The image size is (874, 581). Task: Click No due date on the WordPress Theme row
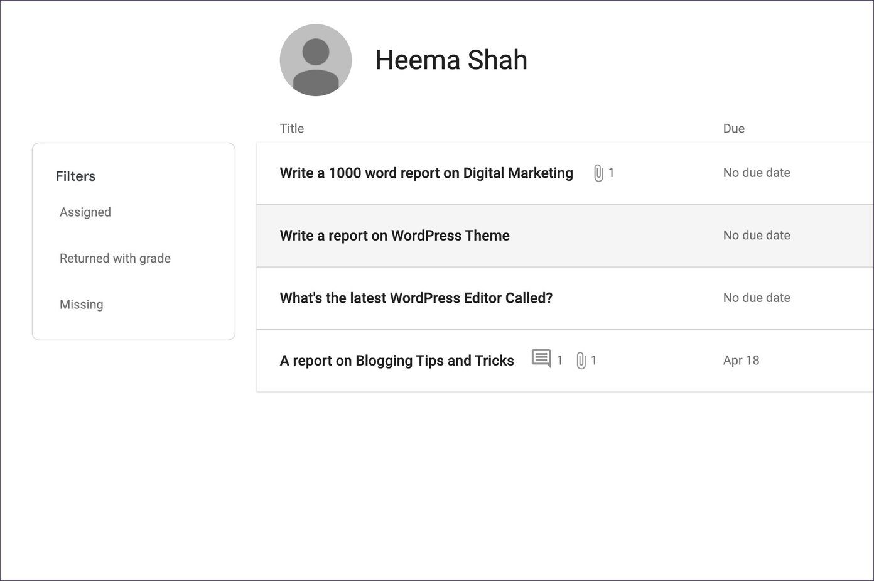click(757, 236)
